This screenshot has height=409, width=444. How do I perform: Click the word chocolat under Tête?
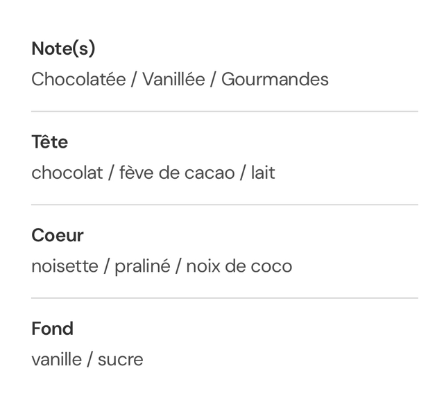tap(67, 173)
